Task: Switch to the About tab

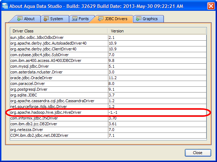Action: tap(26, 19)
